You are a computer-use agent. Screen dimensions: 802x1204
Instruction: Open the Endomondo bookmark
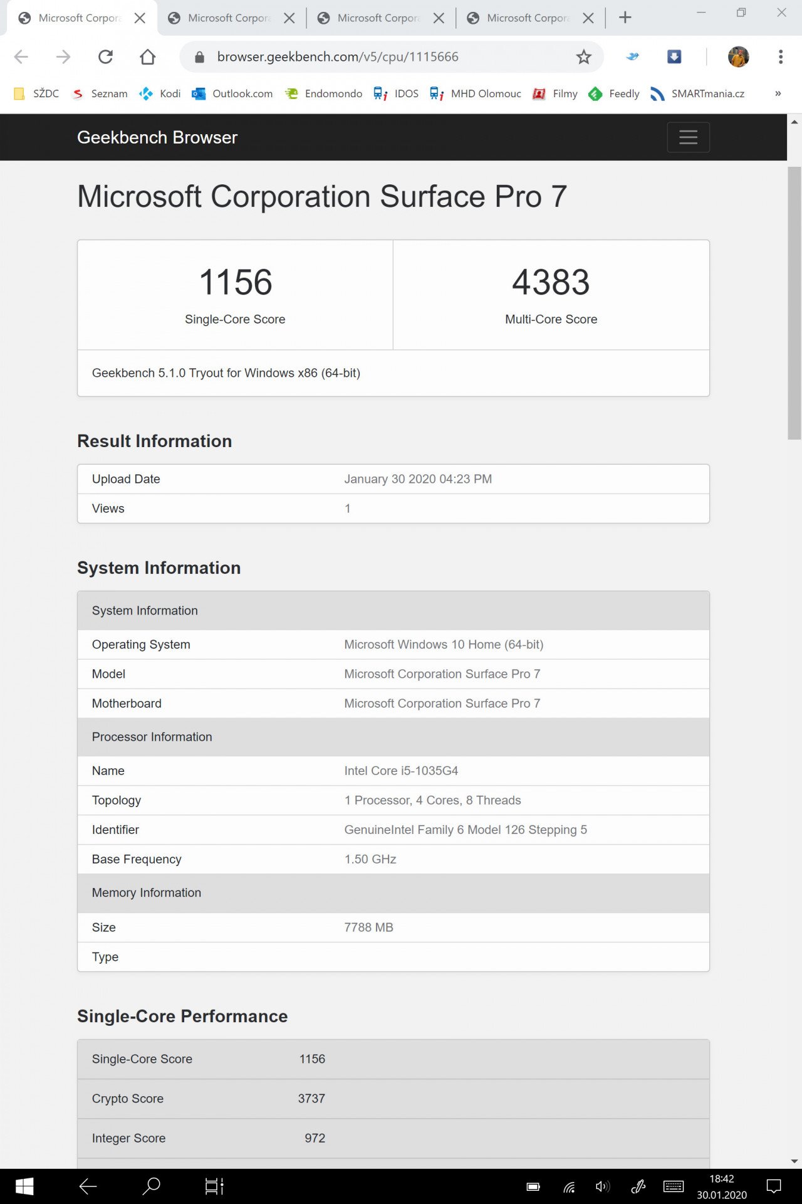pos(323,93)
